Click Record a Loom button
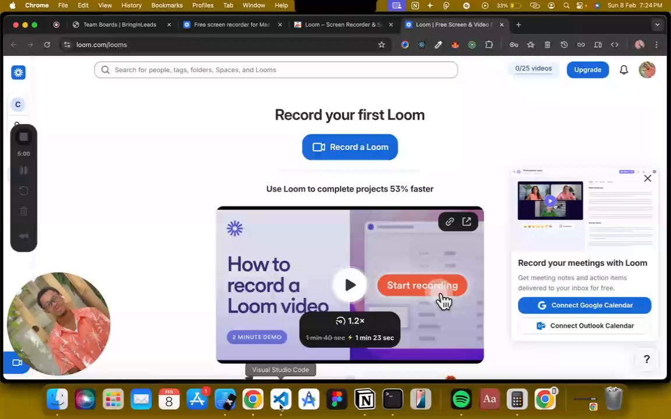Screen dimensions: 671x419 [349, 147]
